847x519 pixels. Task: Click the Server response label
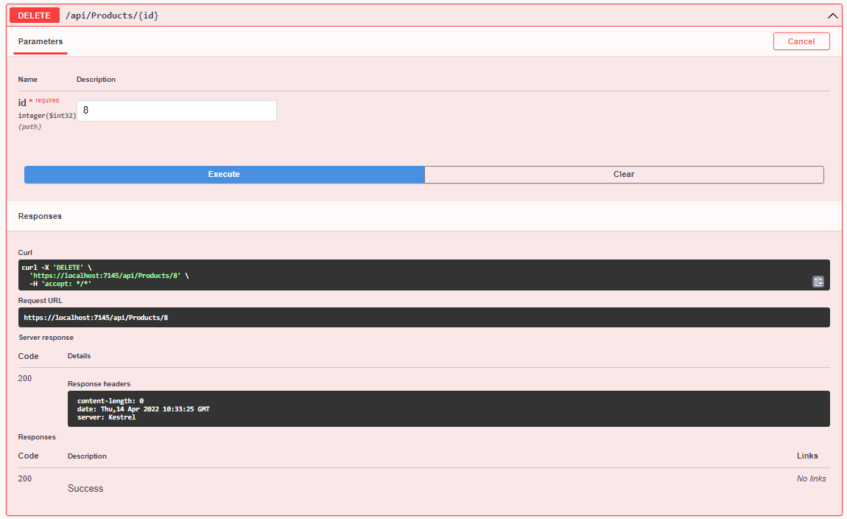click(x=46, y=338)
